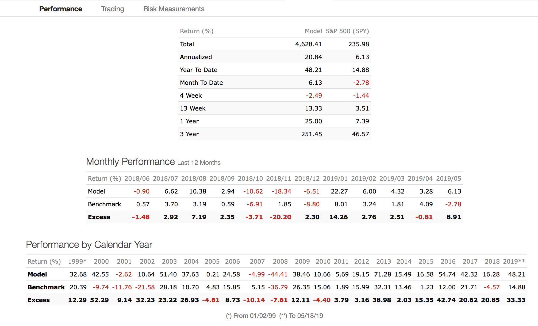This screenshot has width=538, height=326.
Task: Select the Annualized row label
Action: coord(196,57)
